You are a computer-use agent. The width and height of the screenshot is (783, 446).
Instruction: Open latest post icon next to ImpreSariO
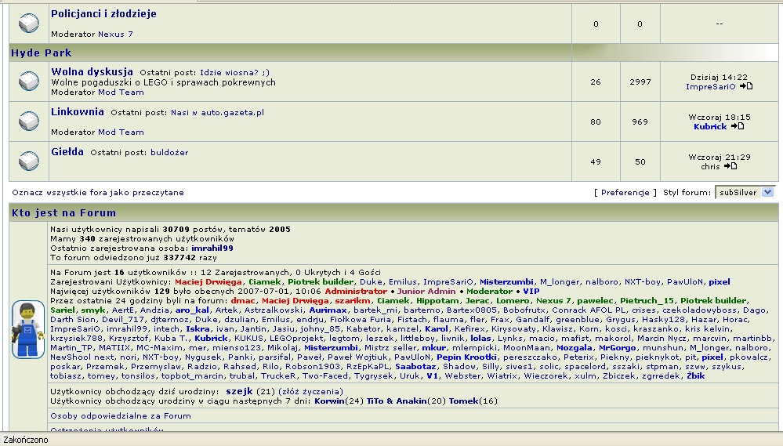[x=746, y=86]
